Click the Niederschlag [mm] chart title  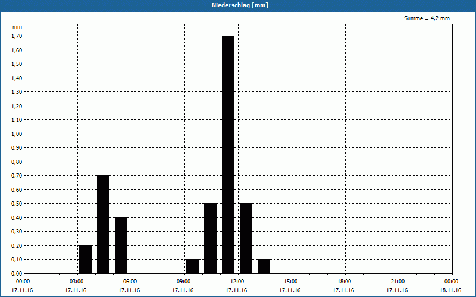point(240,5)
